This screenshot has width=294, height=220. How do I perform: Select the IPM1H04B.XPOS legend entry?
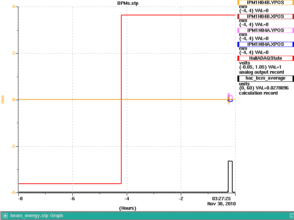click(265, 16)
